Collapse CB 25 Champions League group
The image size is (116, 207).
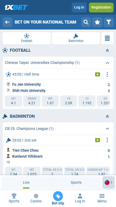pos(107,129)
